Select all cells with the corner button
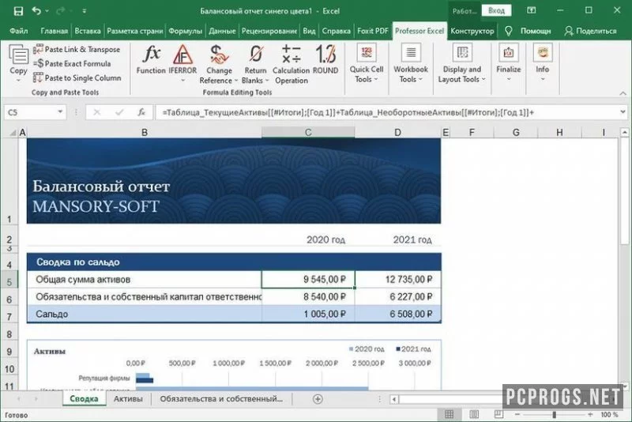 click(13, 132)
